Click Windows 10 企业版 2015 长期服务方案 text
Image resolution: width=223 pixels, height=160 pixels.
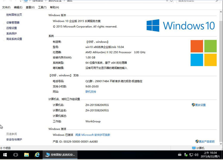click(x=77, y=21)
